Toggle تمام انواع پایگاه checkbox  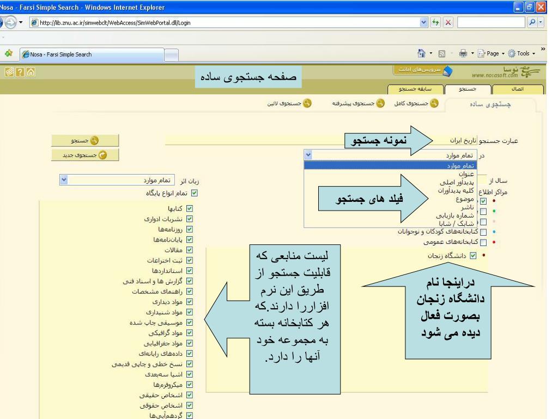195,193
